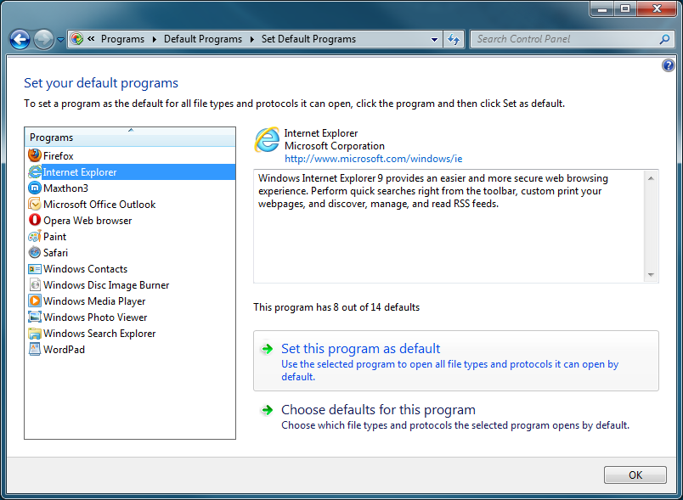683x500 pixels.
Task: Open arrow menu after Programs breadcrumb
Action: coord(155,39)
